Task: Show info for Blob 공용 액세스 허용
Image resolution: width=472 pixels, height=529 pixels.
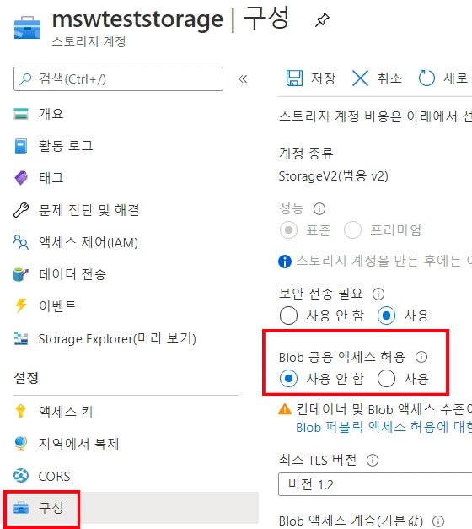Action: coord(421,357)
